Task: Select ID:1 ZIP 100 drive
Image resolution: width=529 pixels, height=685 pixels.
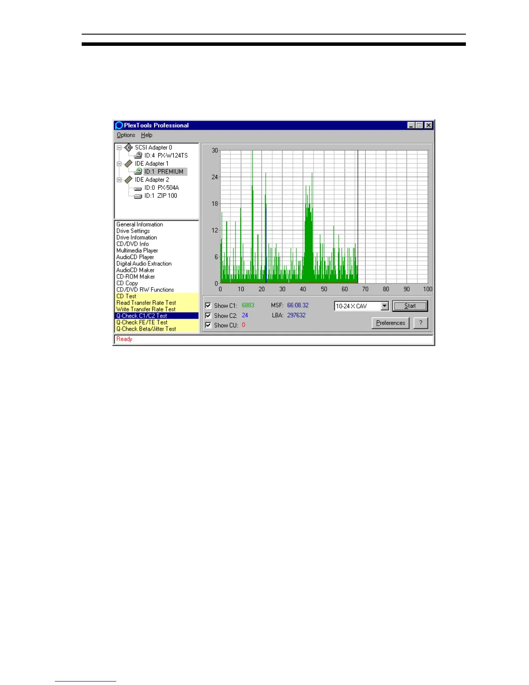Action: point(161,196)
